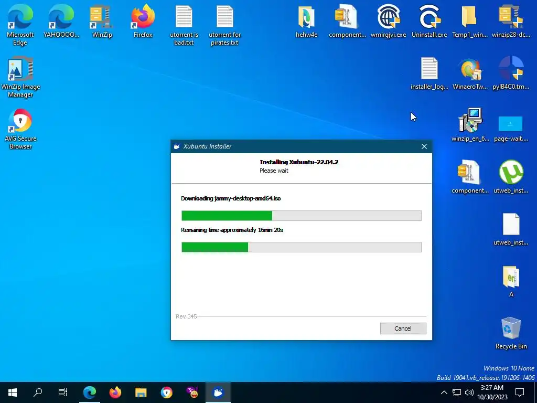The height and width of the screenshot is (403, 537).
Task: Open the volume tray icon
Action: coord(469,393)
